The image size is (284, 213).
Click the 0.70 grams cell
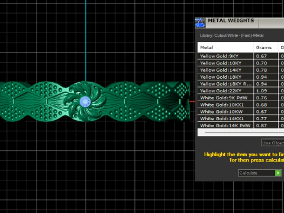click(x=266, y=63)
